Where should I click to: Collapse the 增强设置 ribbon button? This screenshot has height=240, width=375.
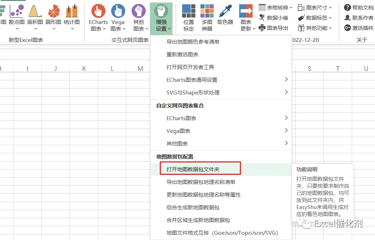[x=162, y=18]
